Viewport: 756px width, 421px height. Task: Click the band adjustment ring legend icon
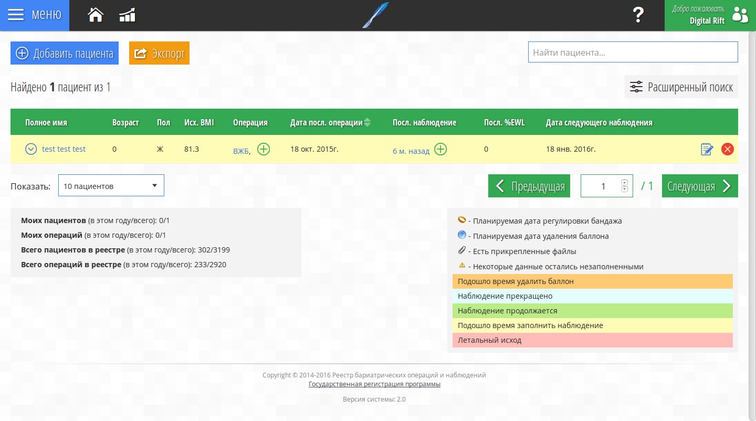pos(462,219)
